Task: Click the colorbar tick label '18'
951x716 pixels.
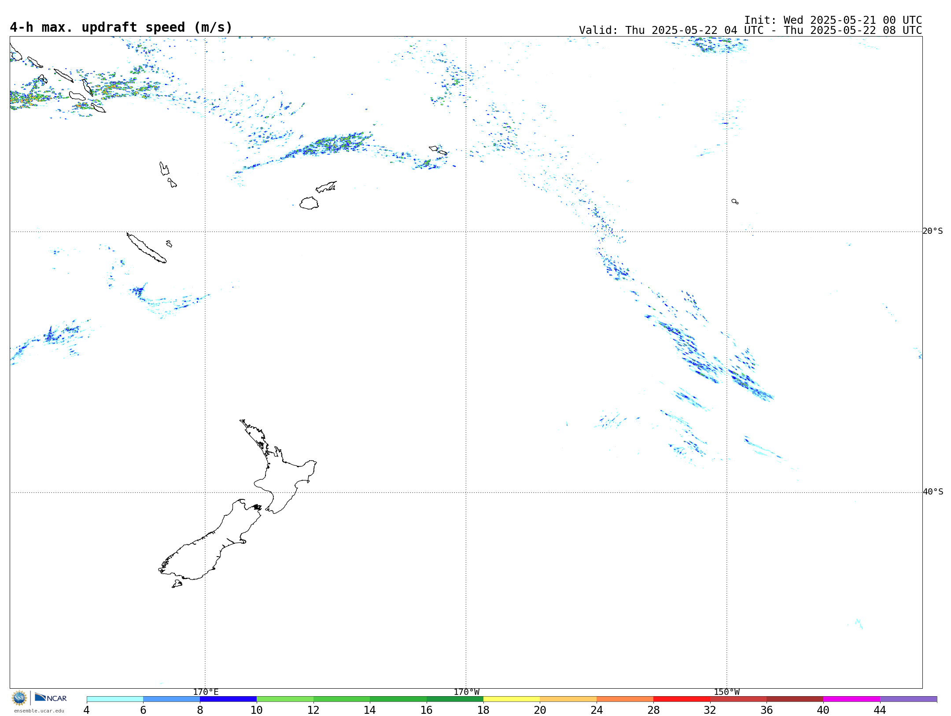Action: [x=483, y=710]
